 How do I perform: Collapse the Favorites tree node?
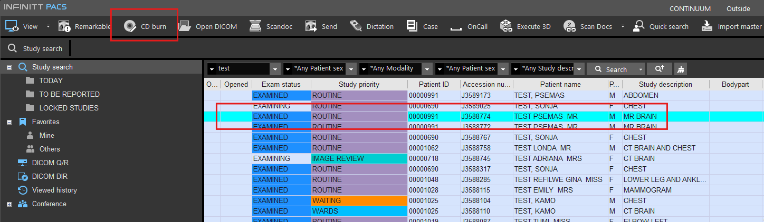click(9, 122)
